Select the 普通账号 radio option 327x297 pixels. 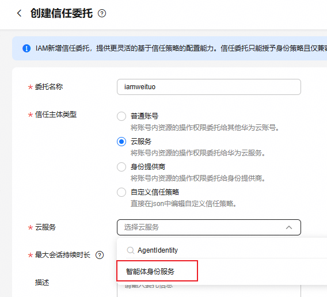(121, 116)
